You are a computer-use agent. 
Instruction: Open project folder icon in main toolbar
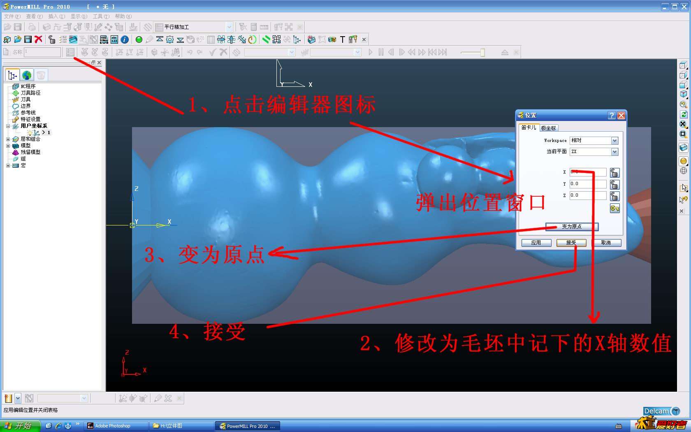pyautogui.click(x=18, y=39)
